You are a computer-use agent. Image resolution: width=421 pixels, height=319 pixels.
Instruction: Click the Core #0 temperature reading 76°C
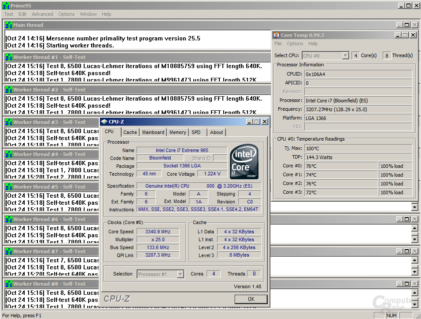click(341, 166)
